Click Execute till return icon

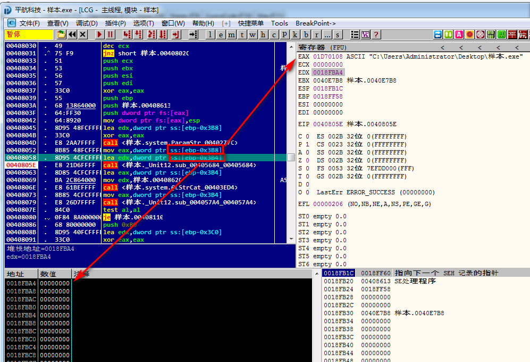tap(176, 35)
